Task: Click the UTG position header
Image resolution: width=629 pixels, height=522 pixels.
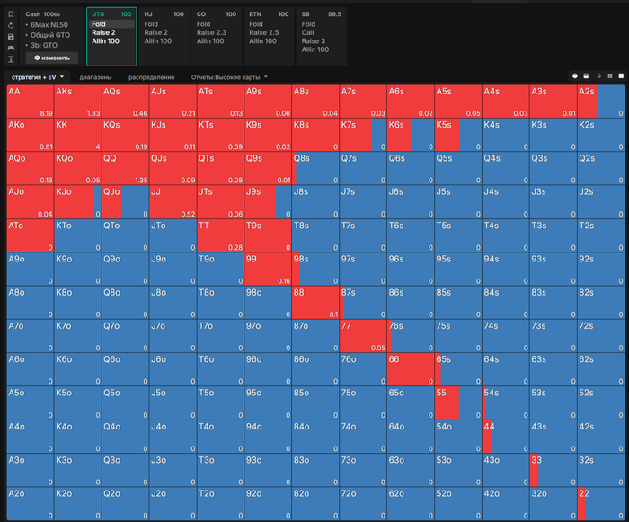Action: pos(111,14)
